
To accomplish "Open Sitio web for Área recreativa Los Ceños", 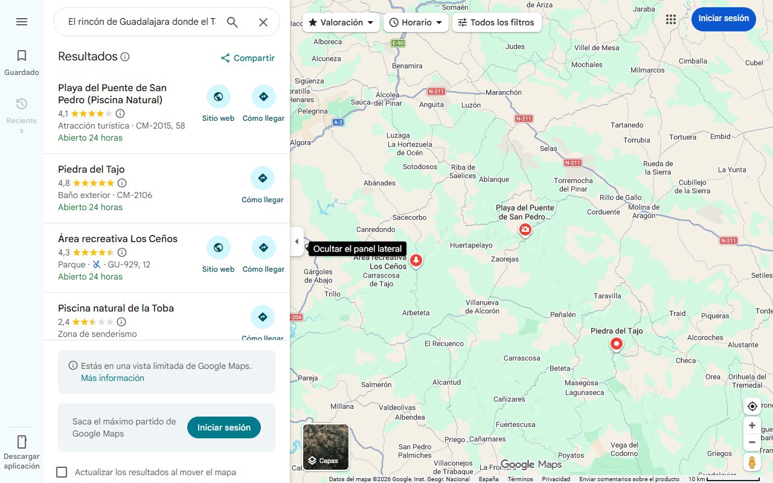I will pos(218,248).
